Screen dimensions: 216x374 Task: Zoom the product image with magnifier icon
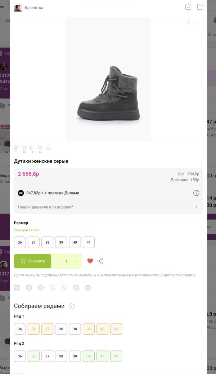click(x=189, y=23)
